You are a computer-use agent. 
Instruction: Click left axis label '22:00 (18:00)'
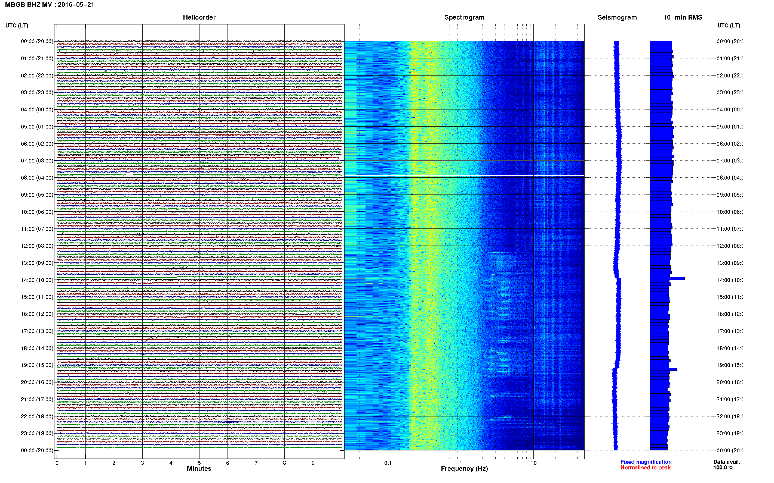tap(37, 416)
